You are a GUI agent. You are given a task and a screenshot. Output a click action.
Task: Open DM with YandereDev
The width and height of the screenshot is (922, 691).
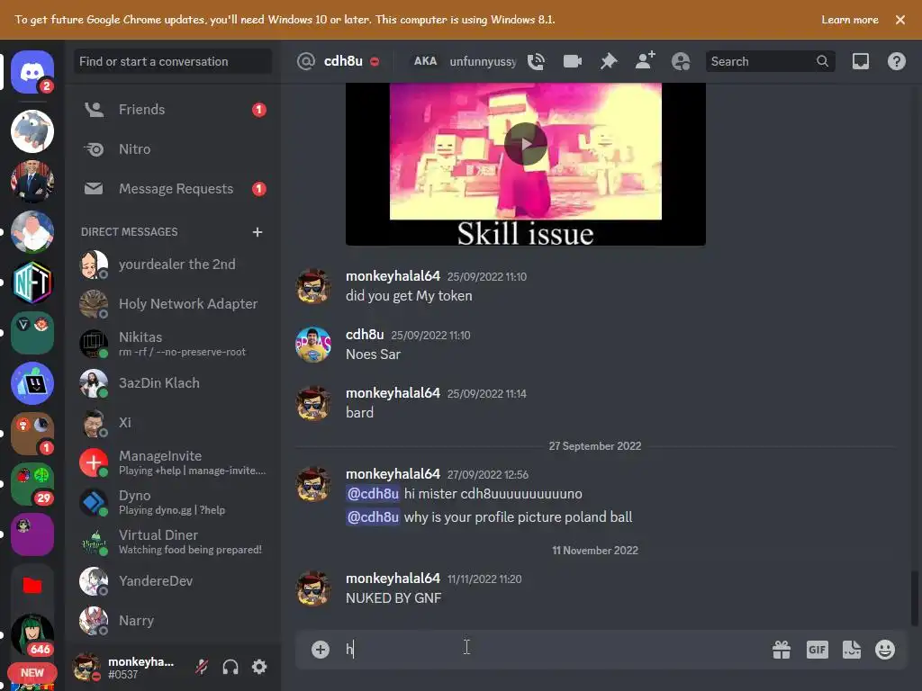(173, 581)
